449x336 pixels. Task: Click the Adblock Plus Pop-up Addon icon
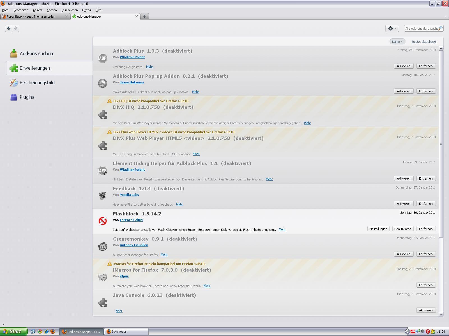pos(103,83)
